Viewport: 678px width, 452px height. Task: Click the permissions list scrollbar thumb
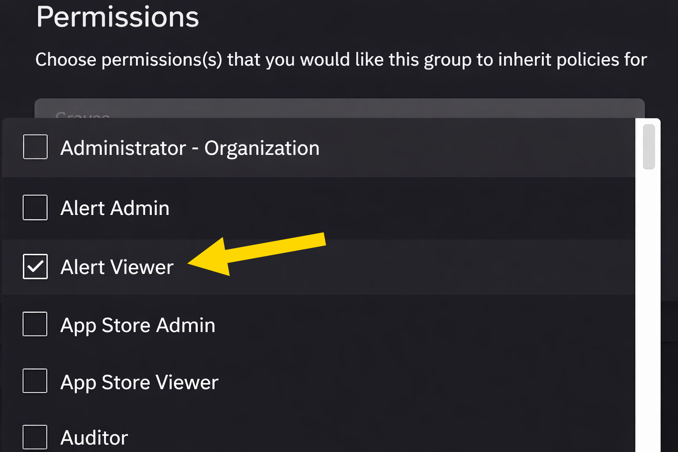click(648, 147)
